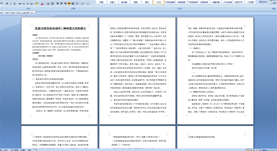Viewport: 277px width, 151px height.
Task: Open the line spacing dropdown
Action: coord(78,4)
